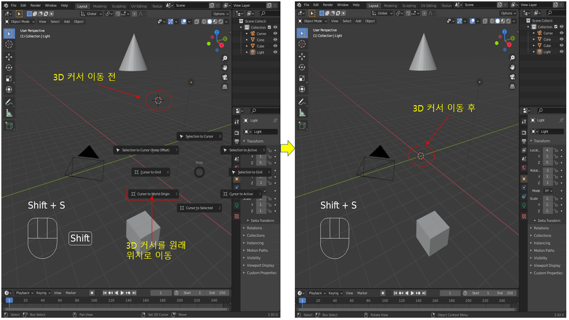This screenshot has width=569, height=320.
Task: Choose Cursor to Selected in pie menu
Action: (x=199, y=208)
